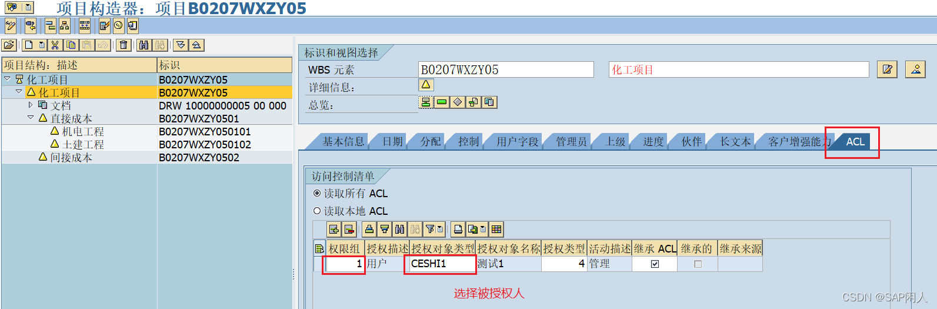937x309 pixels.
Task: Click the open folder icon
Action: 9,45
